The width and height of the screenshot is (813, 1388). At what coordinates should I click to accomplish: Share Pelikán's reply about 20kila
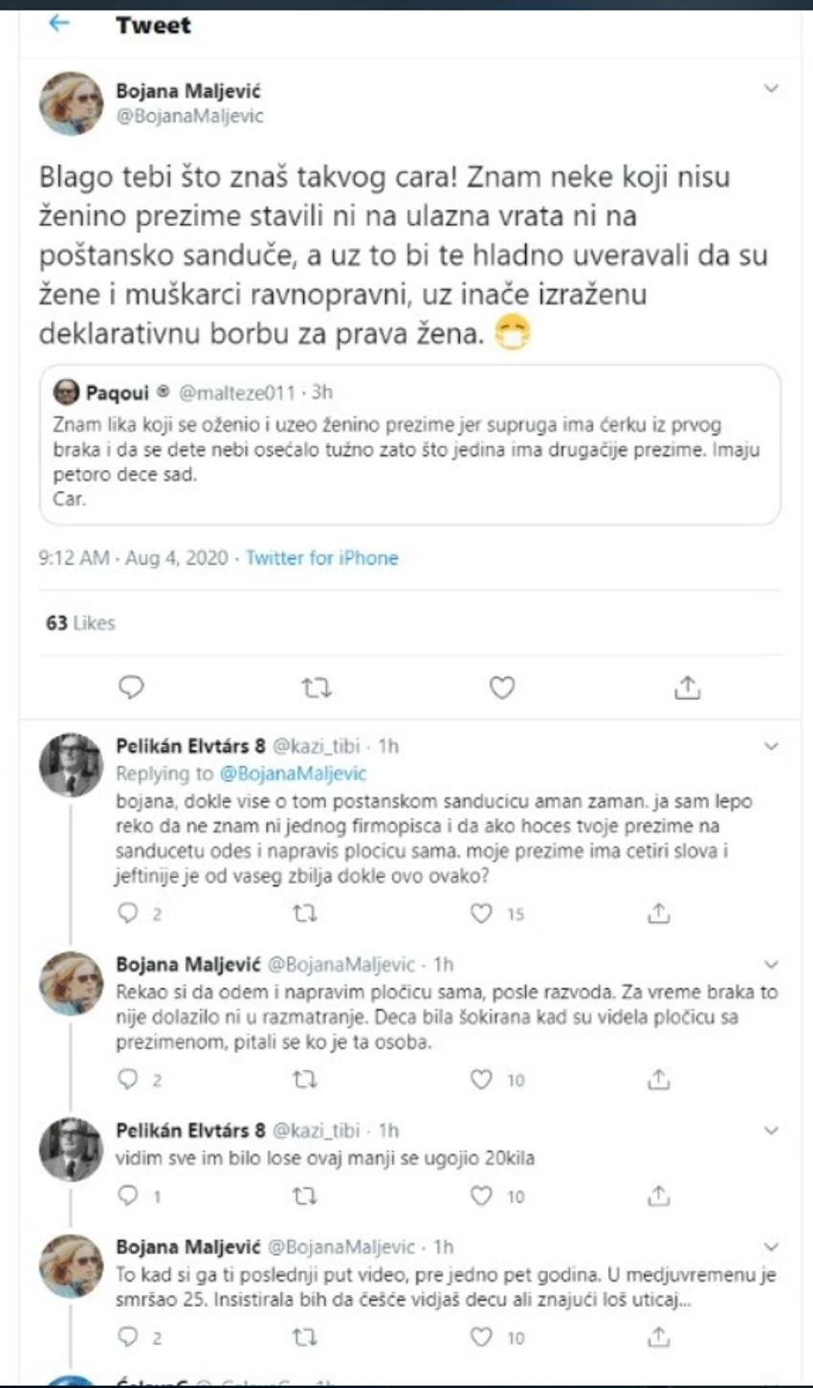tap(658, 1196)
